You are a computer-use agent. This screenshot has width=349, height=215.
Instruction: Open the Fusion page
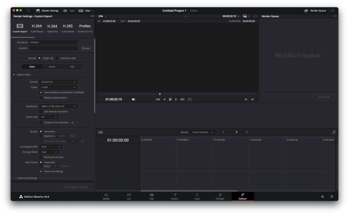174,196
